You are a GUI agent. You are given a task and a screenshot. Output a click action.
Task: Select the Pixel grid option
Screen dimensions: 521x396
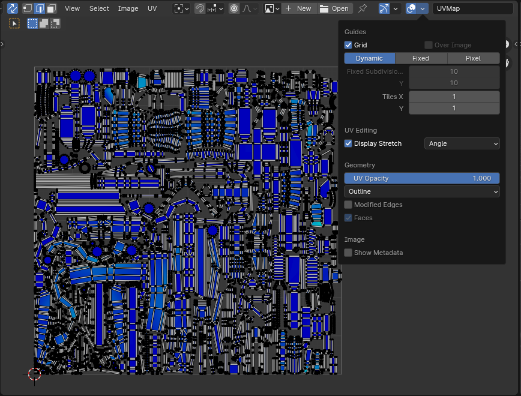[473, 58]
